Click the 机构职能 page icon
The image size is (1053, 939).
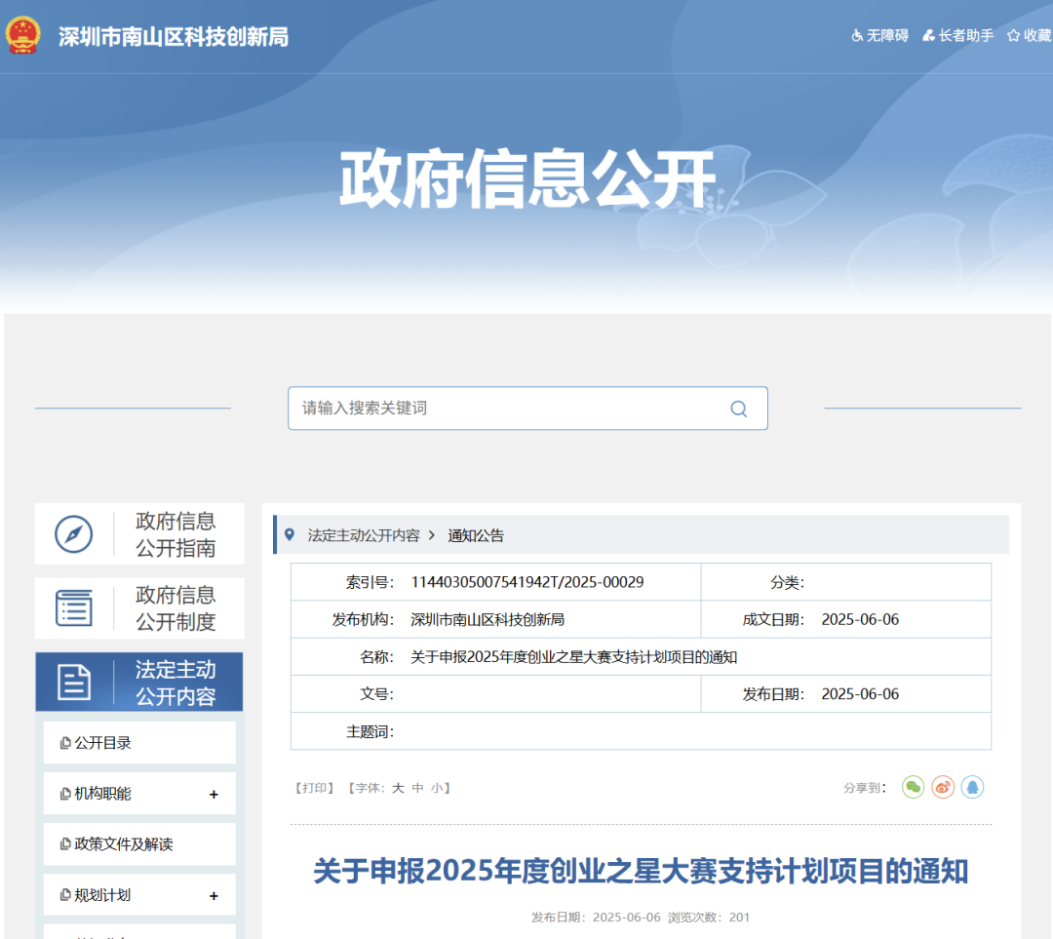pos(65,794)
